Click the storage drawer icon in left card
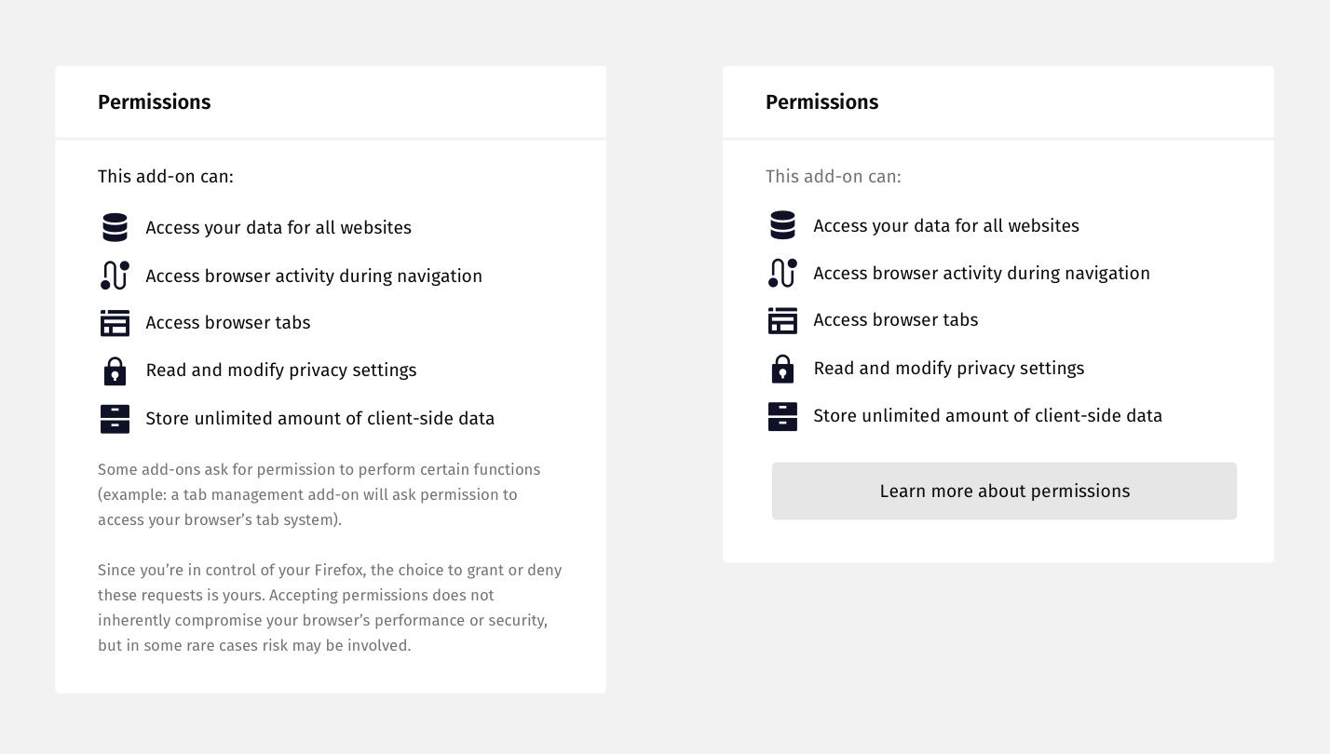Screen dimensions: 1330x754 [115, 419]
